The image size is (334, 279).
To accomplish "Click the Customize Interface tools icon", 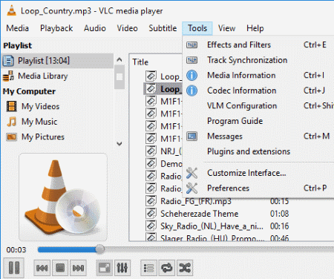I will (x=191, y=173).
